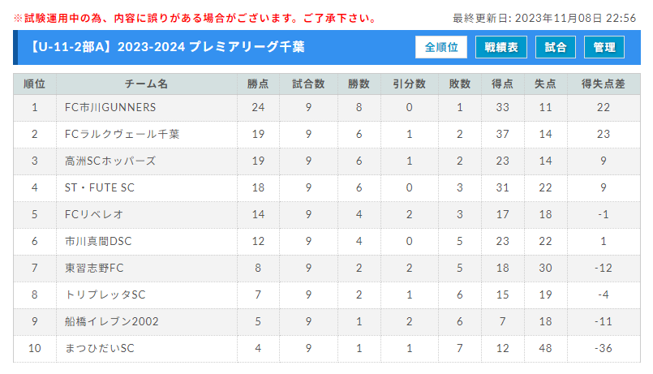
Task: Select 船橋イレブン2002 team row
Action: 112,321
